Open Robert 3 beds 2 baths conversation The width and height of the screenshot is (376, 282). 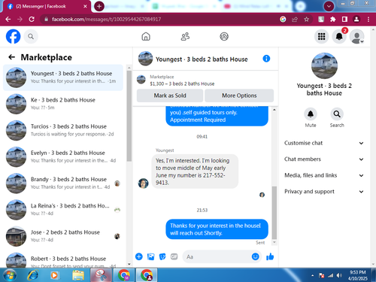point(63,260)
